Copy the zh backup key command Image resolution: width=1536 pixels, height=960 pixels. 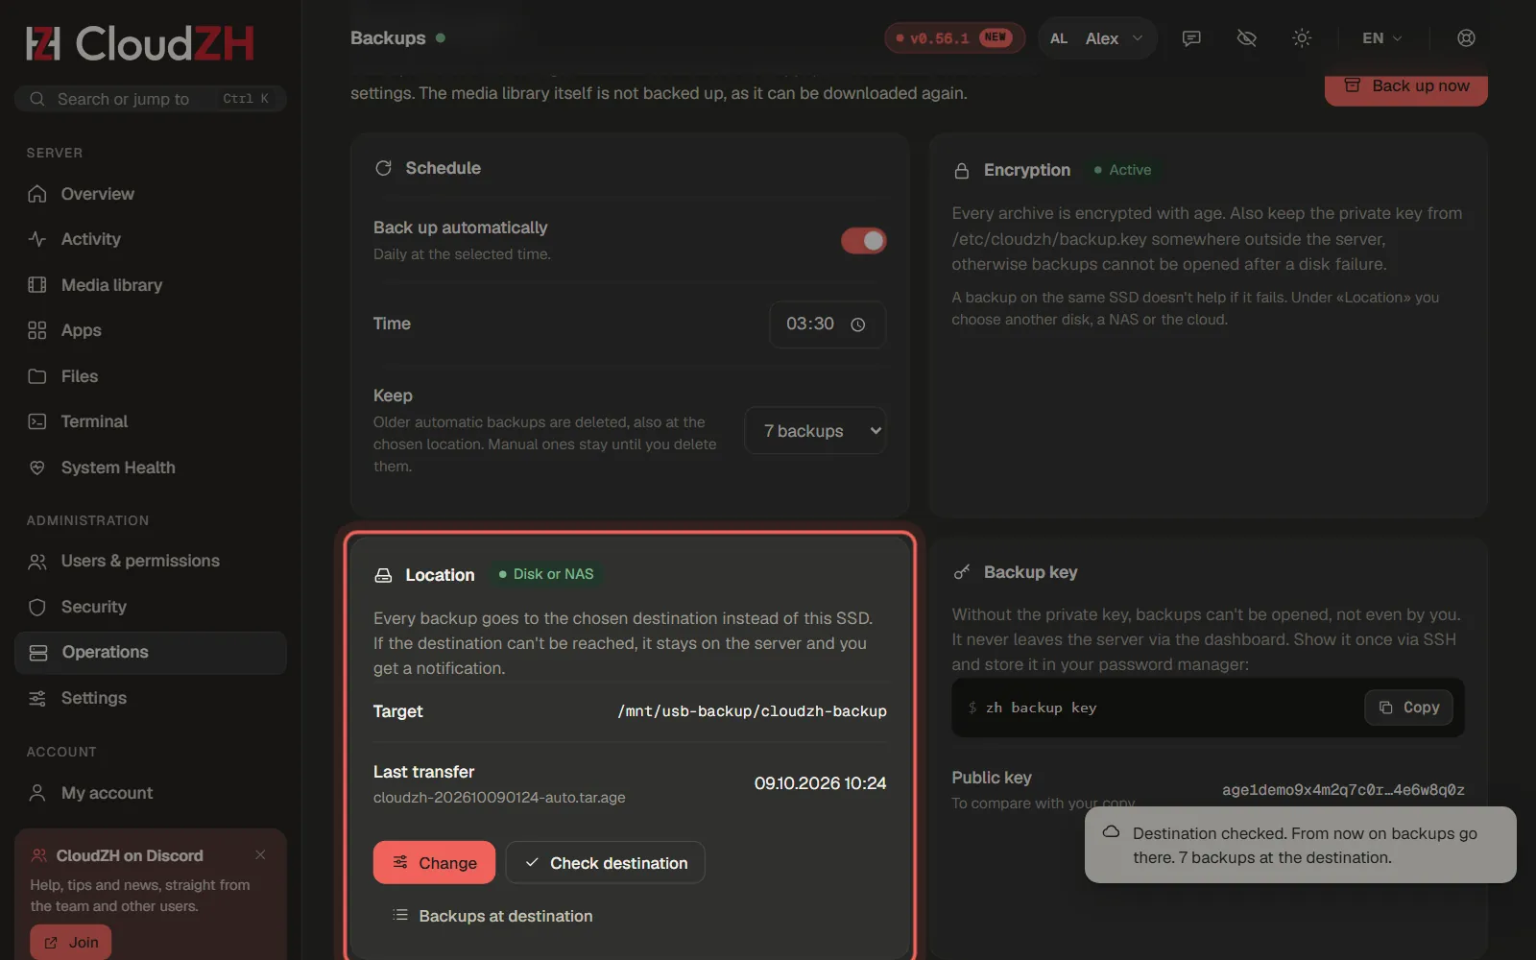(1409, 708)
